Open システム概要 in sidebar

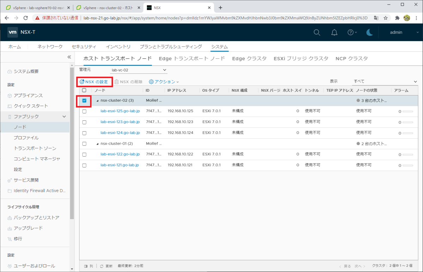point(26,71)
